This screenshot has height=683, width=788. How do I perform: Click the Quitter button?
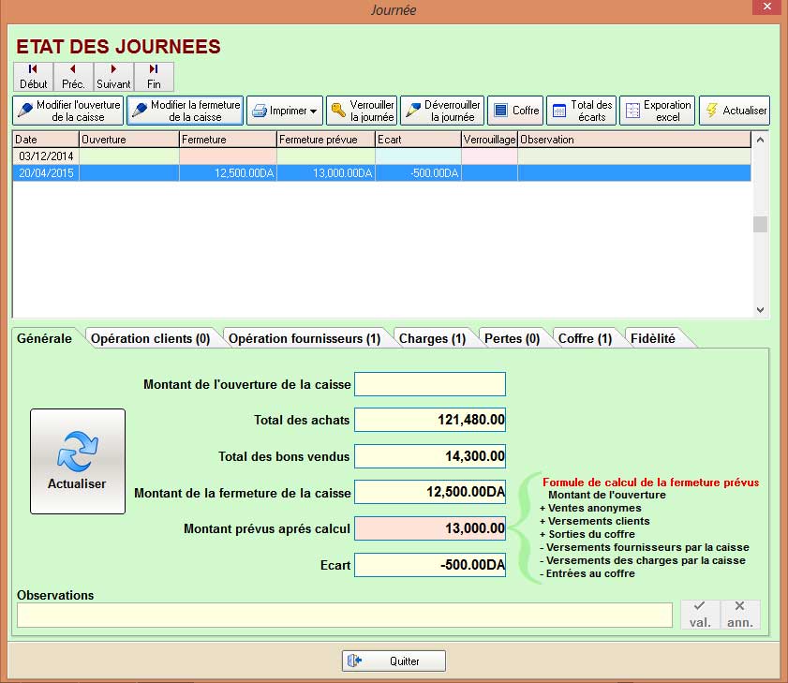394,661
